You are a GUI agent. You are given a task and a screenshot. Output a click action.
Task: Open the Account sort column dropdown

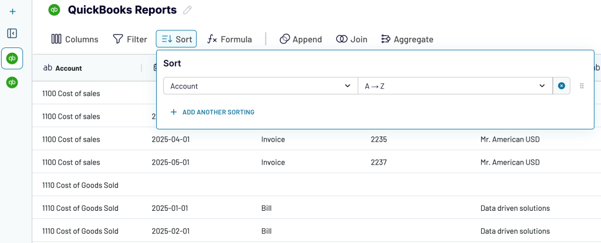(x=261, y=86)
